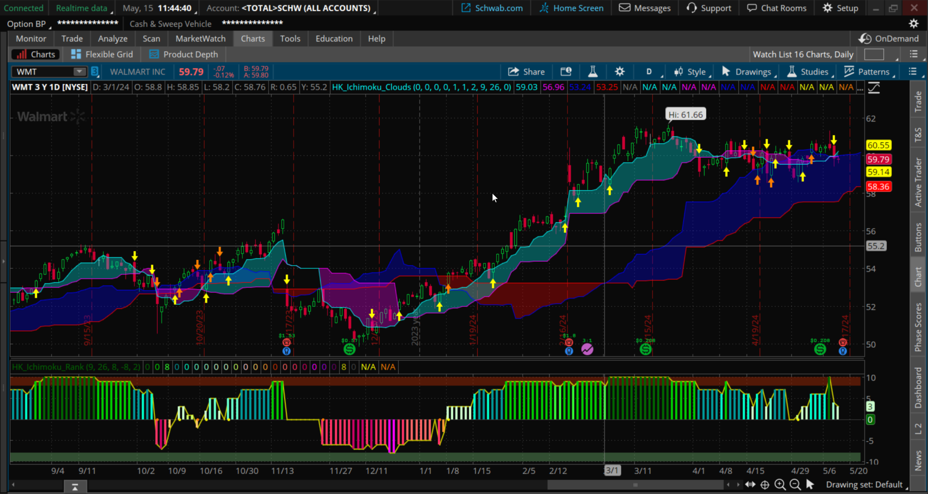This screenshot has height=494, width=928.
Task: Click the blue symbol link number 3
Action: pyautogui.click(x=95, y=72)
